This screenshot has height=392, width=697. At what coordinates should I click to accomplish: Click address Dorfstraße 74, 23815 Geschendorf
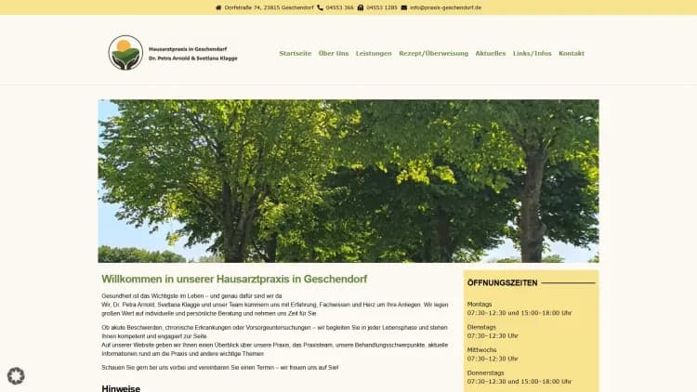269,7
